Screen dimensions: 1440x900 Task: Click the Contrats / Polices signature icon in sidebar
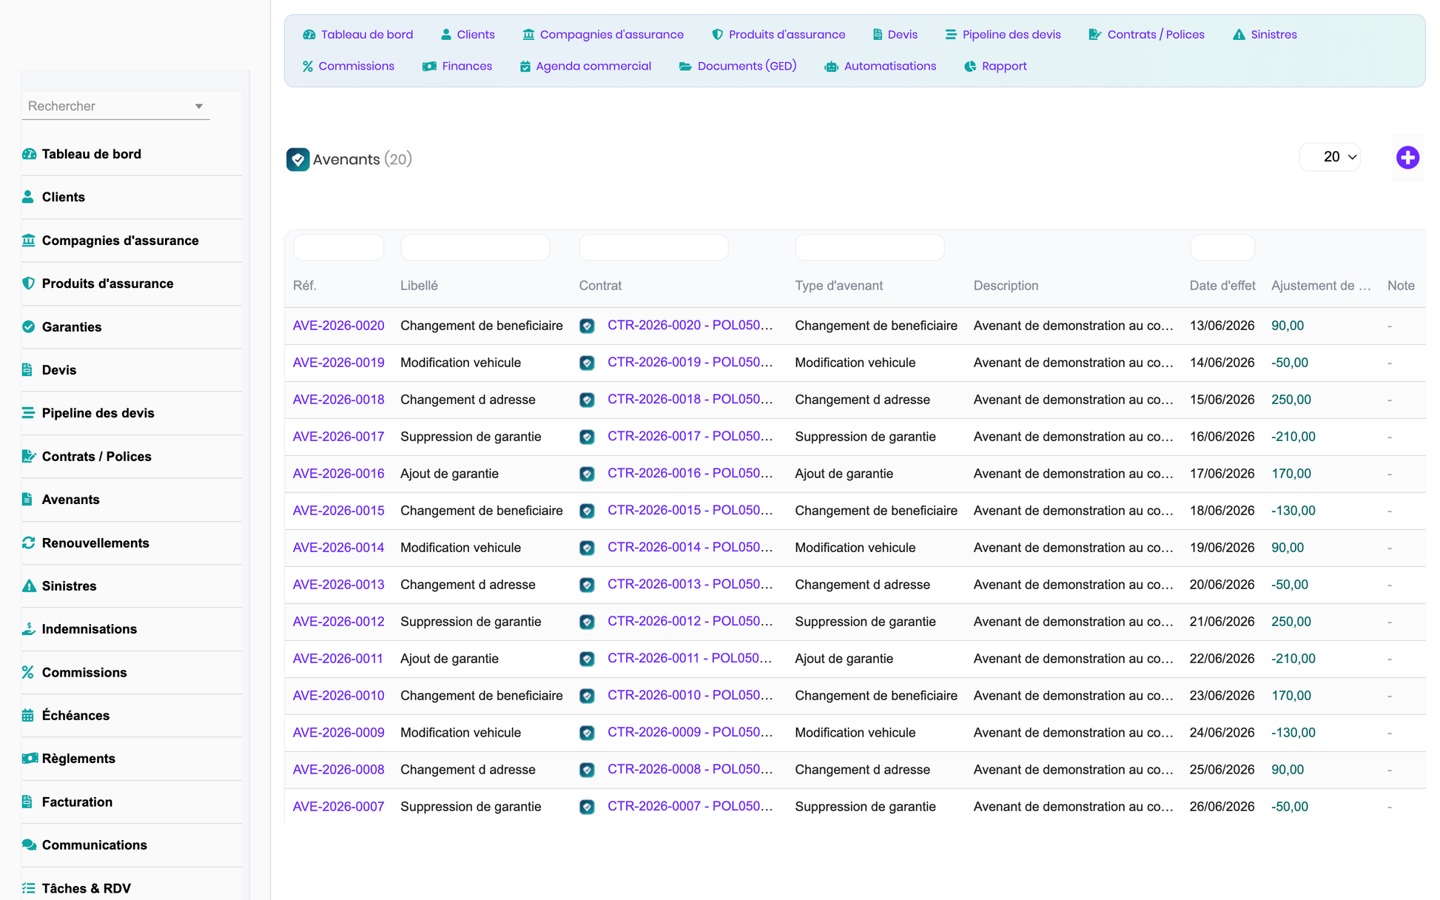click(29, 456)
